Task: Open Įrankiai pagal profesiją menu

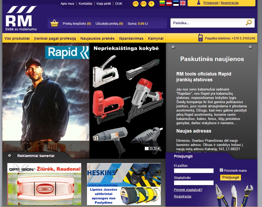Action: click(55, 39)
